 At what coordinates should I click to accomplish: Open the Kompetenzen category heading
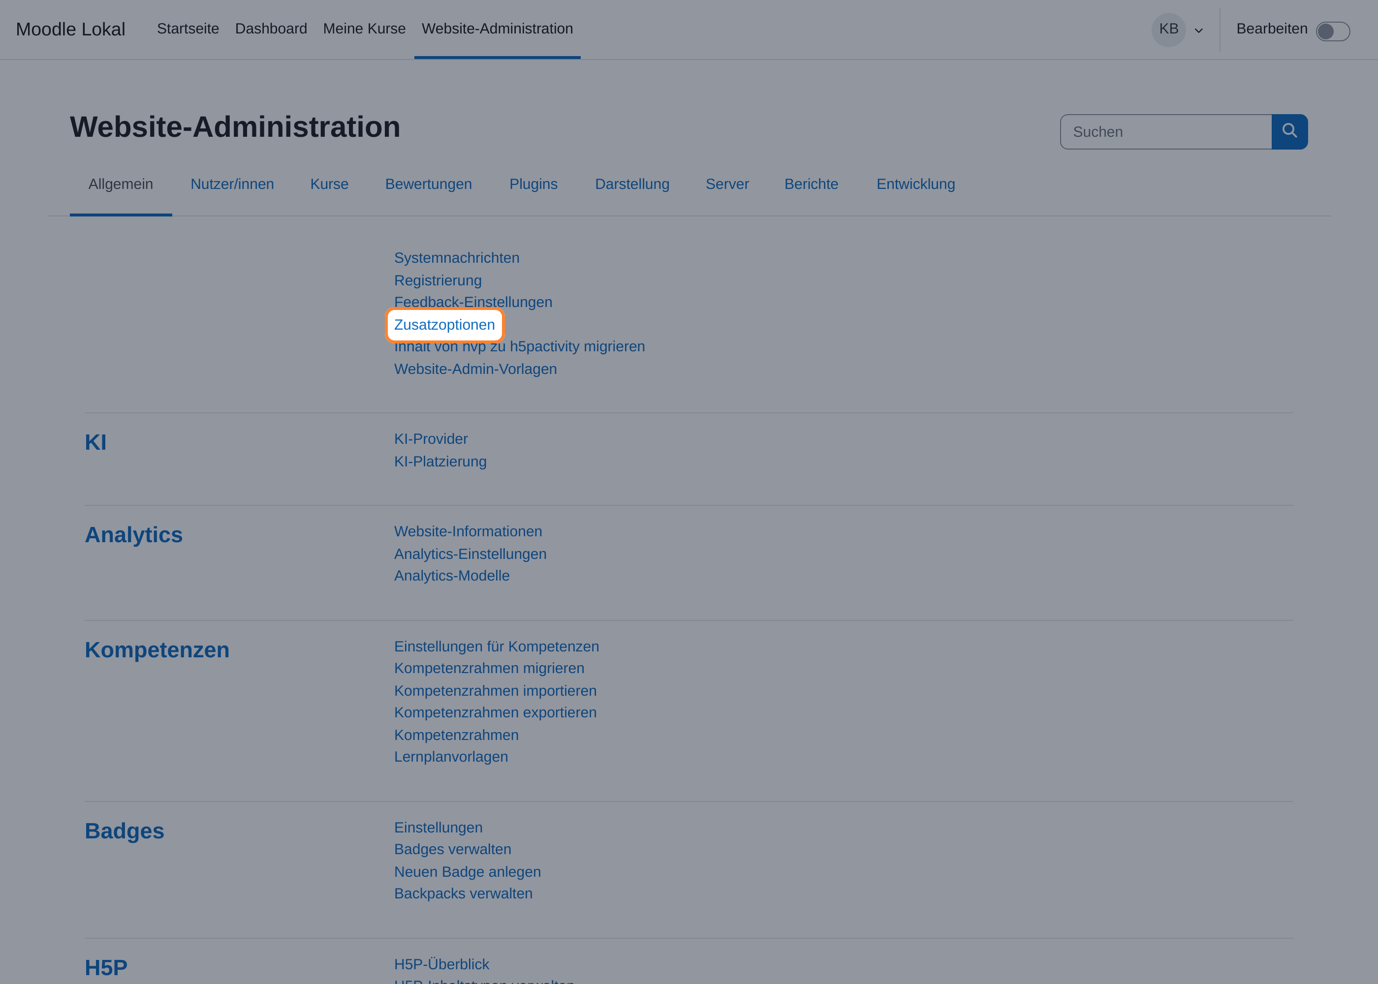click(157, 650)
